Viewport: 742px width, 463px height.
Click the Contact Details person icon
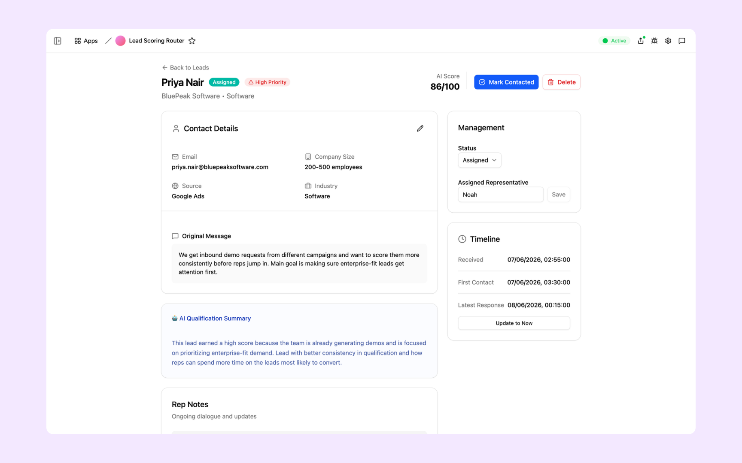click(176, 129)
